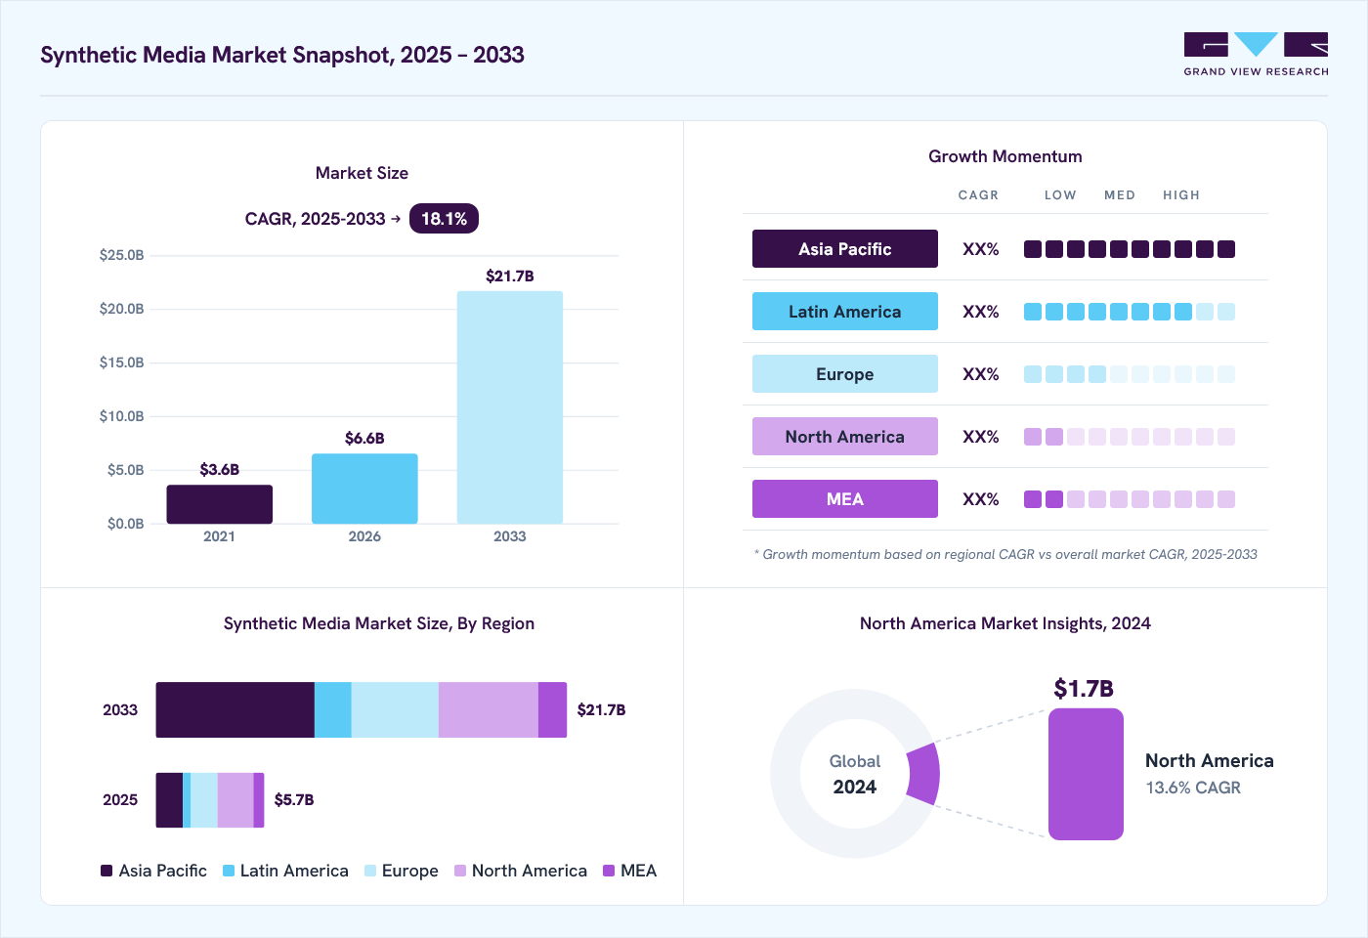Click the 'North America Market Insights, 2024' heading
Screen dimensions: 1368x938
[x=1005, y=623]
